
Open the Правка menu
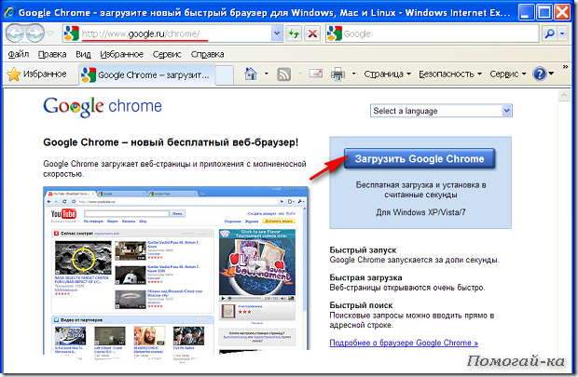tap(52, 54)
